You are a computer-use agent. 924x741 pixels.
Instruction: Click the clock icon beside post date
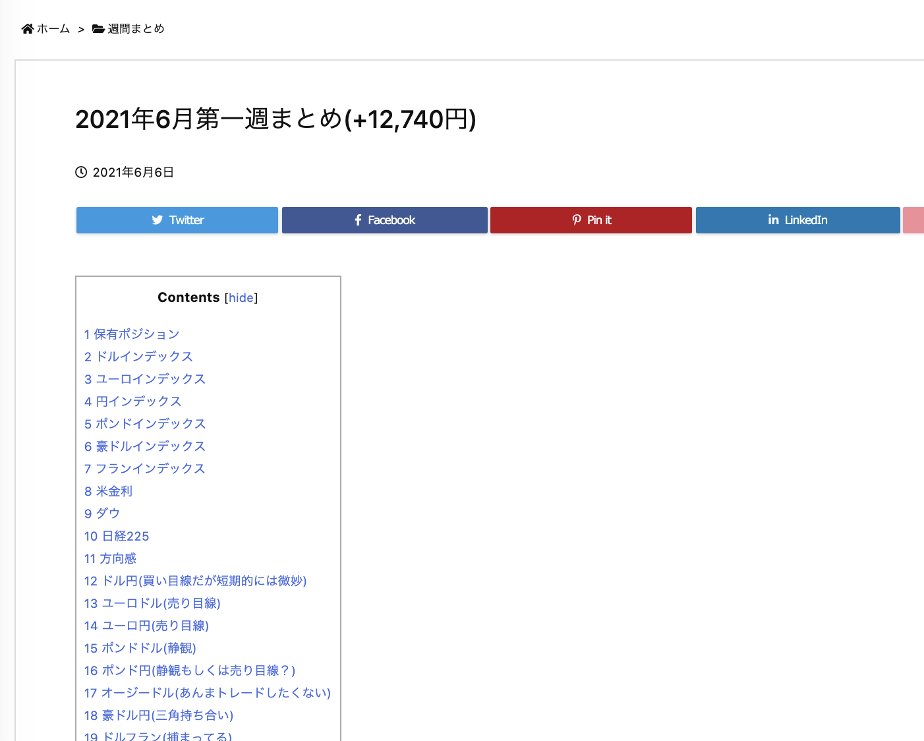pos(81,173)
